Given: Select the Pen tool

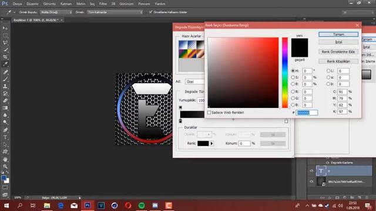Looking at the screenshot, I should tap(5, 130).
